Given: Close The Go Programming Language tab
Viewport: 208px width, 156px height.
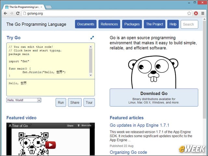Looking at the screenshot, I should pyautogui.click(x=41, y=7).
